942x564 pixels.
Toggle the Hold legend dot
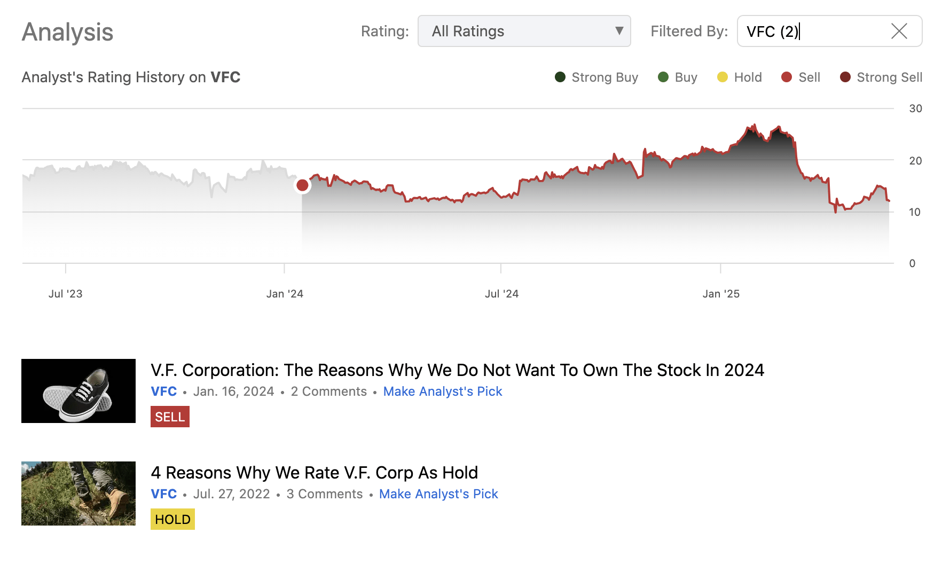pos(723,77)
